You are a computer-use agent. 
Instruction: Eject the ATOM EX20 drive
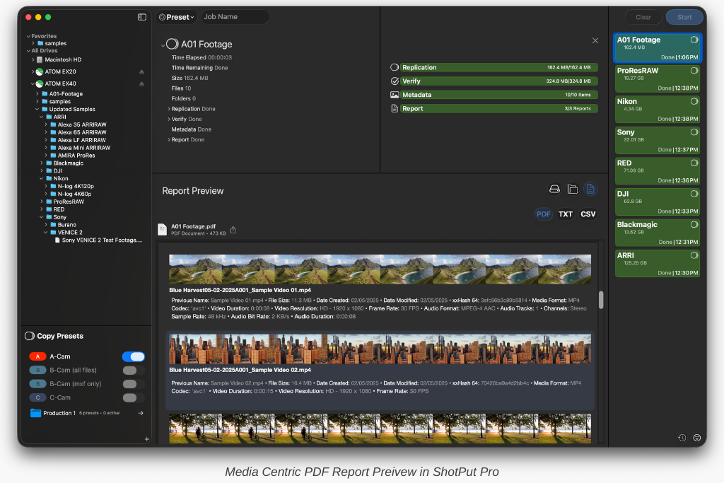(x=141, y=72)
